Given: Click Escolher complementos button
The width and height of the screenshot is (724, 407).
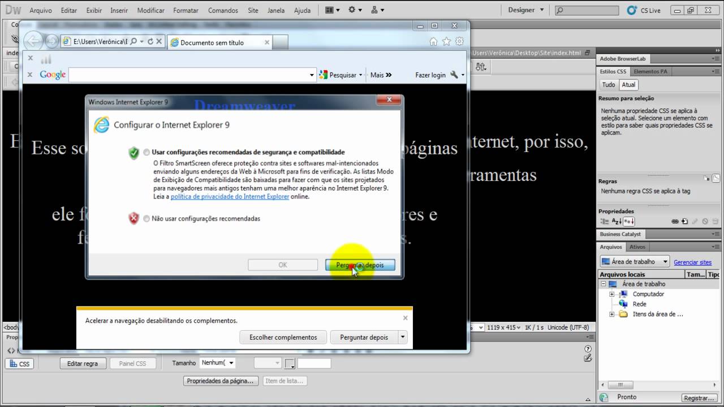Looking at the screenshot, I should tap(283, 337).
